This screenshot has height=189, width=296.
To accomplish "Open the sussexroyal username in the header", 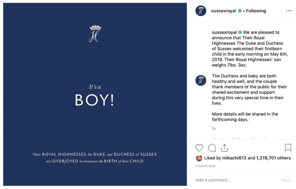I will [224, 11].
